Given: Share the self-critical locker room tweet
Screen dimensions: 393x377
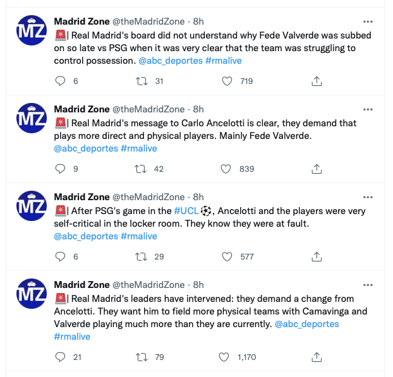Looking at the screenshot, I should coord(317,257).
